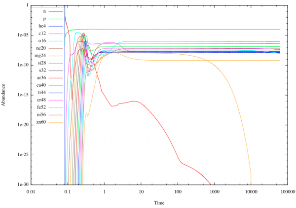
Task: Click the 'p' legend label
Action: click(x=44, y=19)
